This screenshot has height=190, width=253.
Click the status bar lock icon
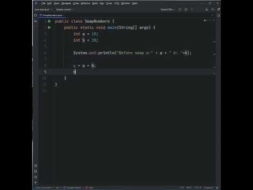[x=217, y=188]
